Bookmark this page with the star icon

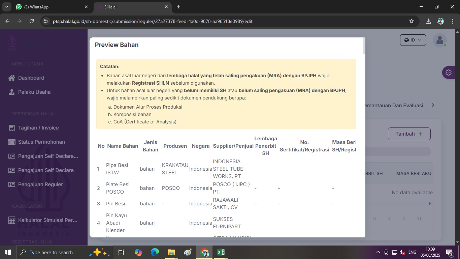tap(411, 21)
